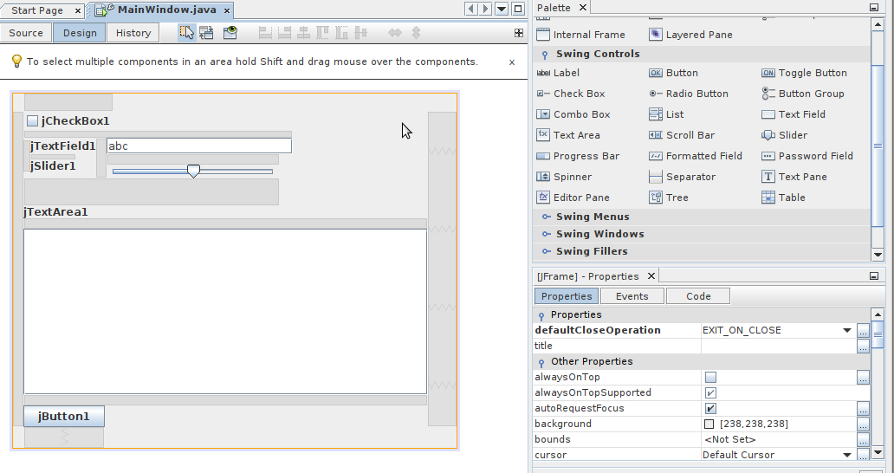The image size is (894, 473).
Task: Activate the Connection Mode tool
Action: tap(206, 33)
